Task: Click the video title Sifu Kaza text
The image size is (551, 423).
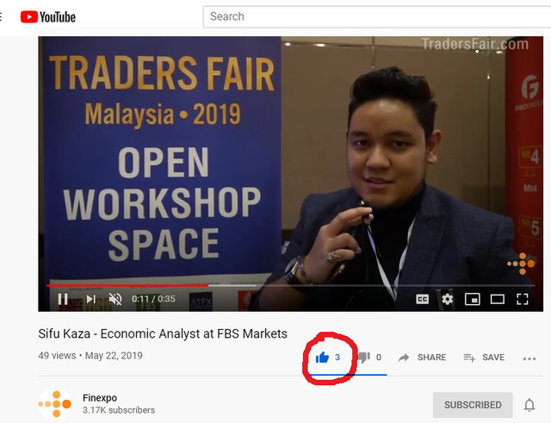Action: click(x=163, y=333)
